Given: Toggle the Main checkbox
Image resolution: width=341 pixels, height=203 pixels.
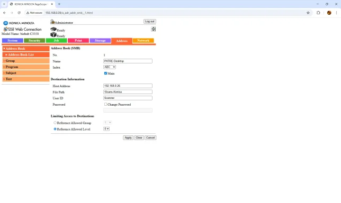Looking at the screenshot, I should pyautogui.click(x=105, y=73).
